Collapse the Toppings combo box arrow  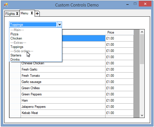click(x=60, y=24)
